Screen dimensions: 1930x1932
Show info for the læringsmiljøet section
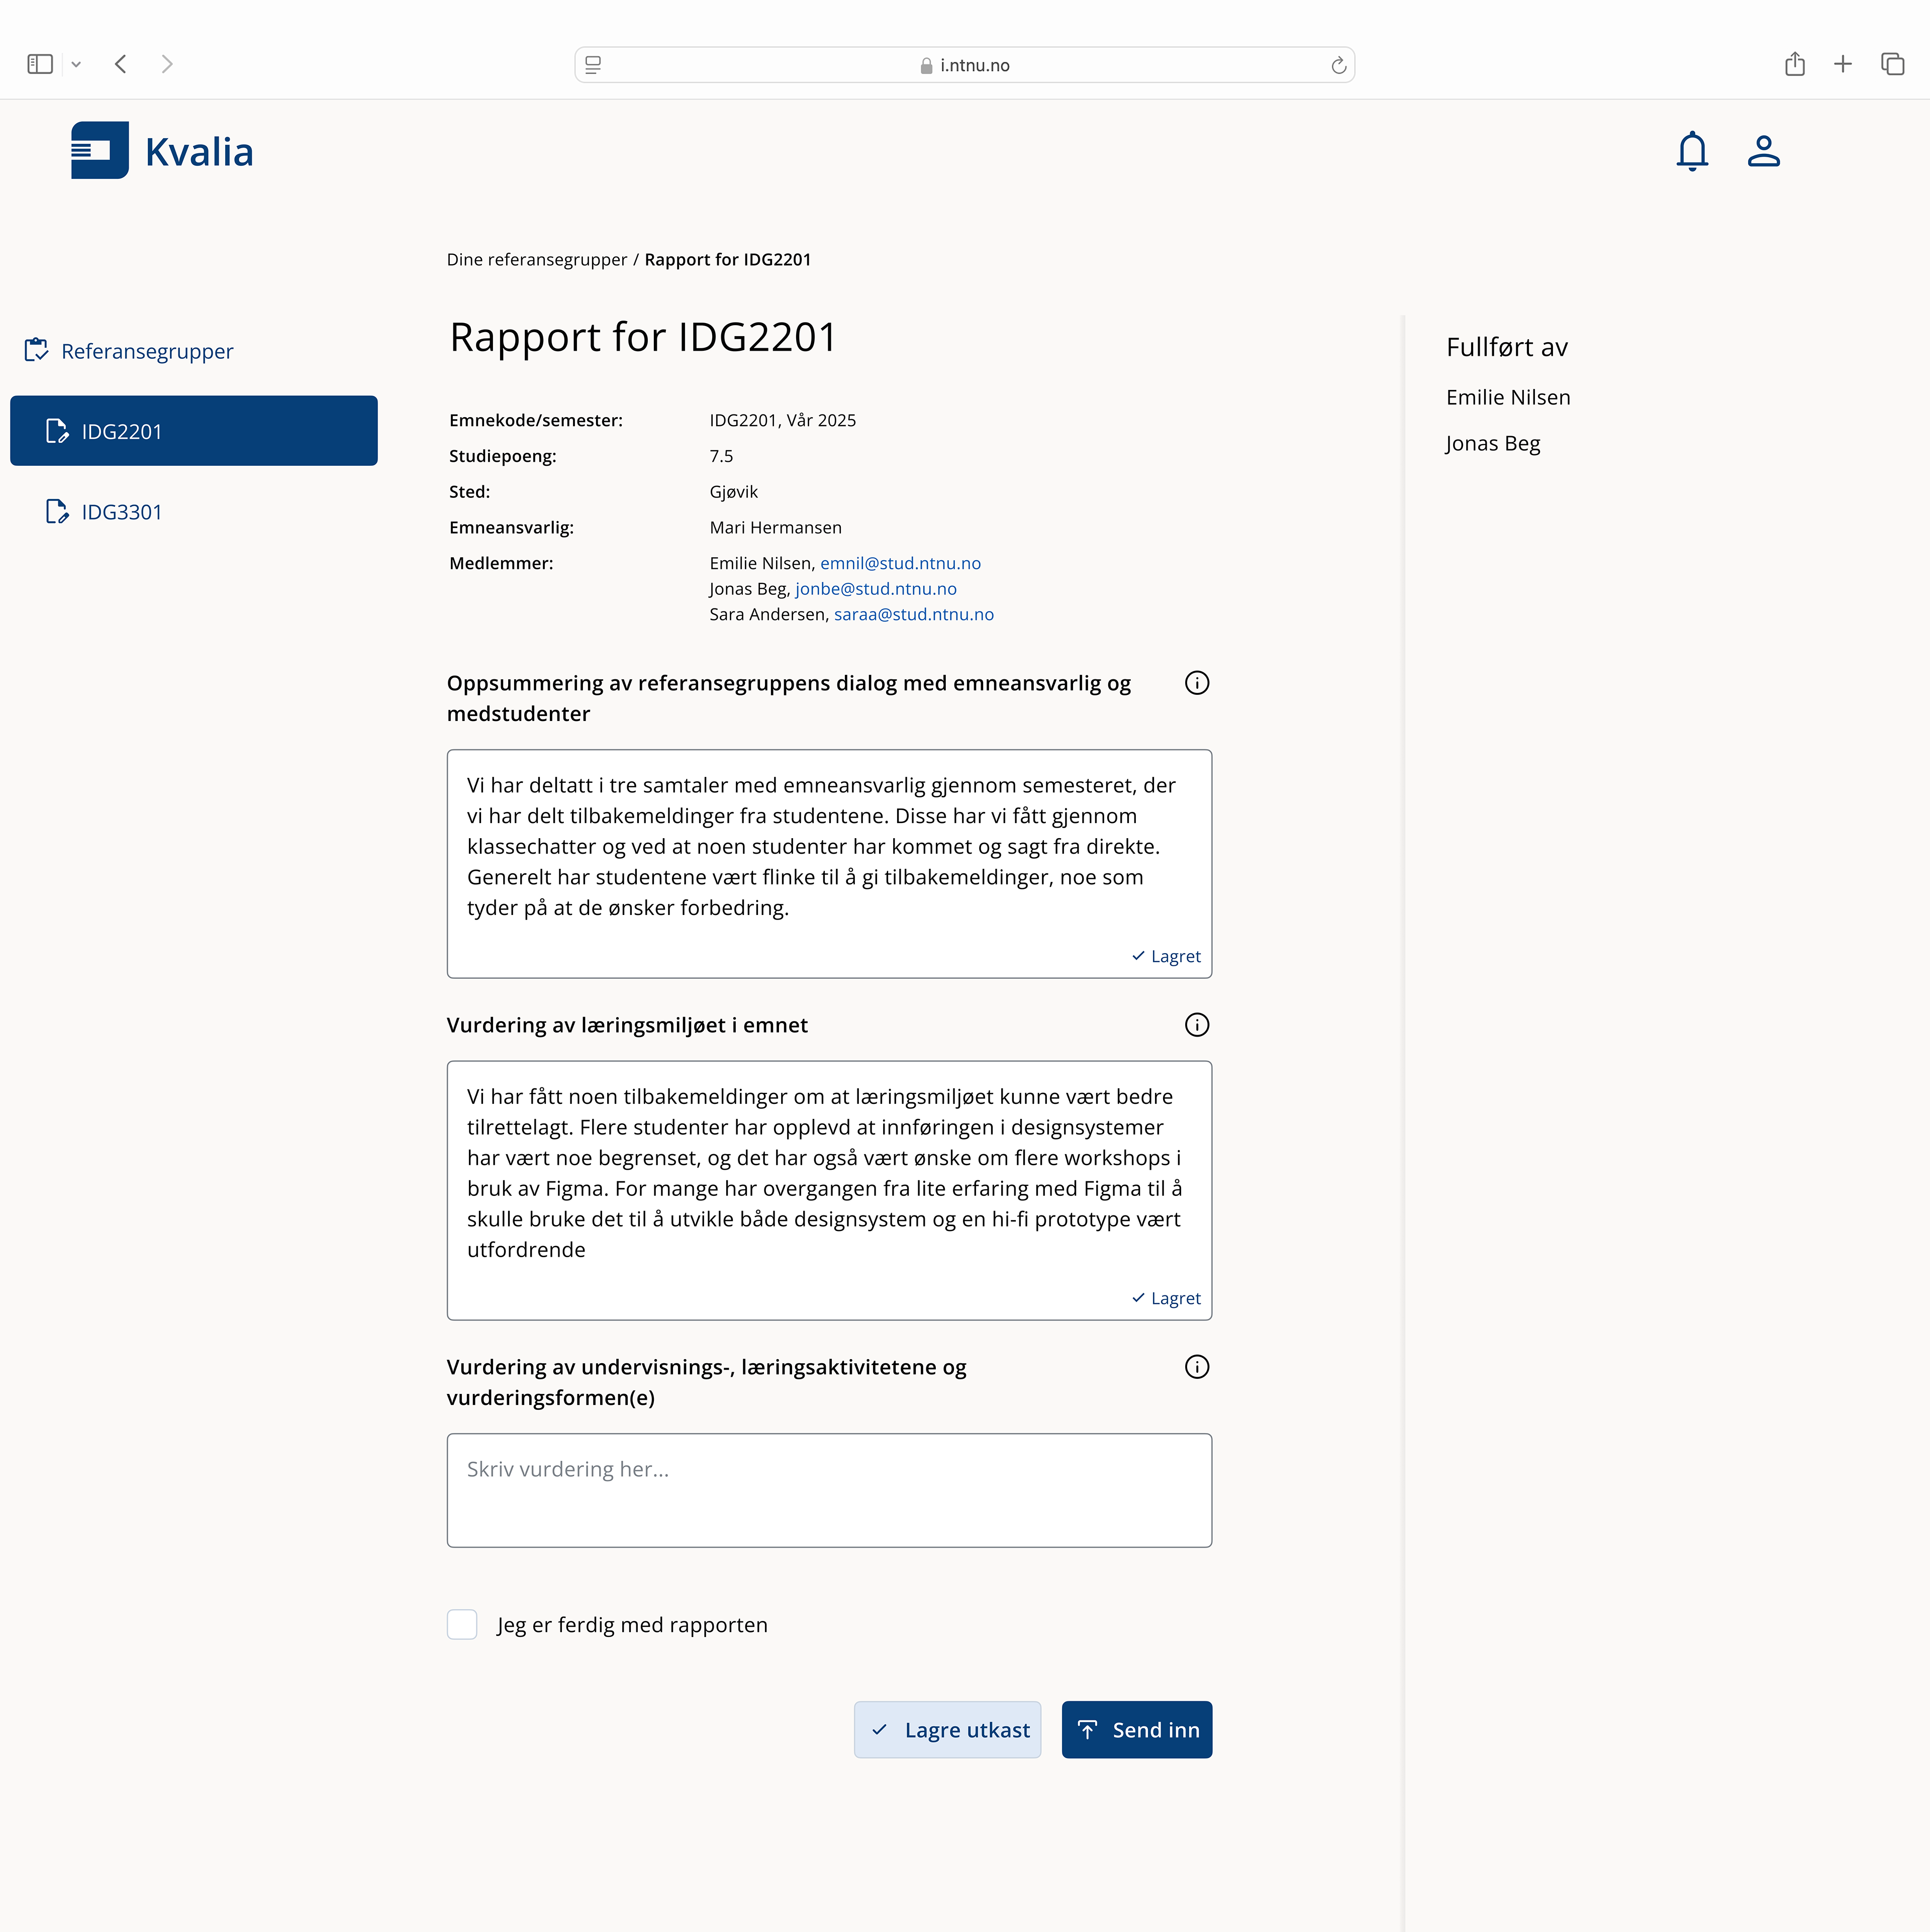(x=1197, y=1025)
